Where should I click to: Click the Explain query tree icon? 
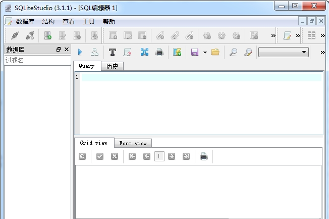(x=94, y=52)
